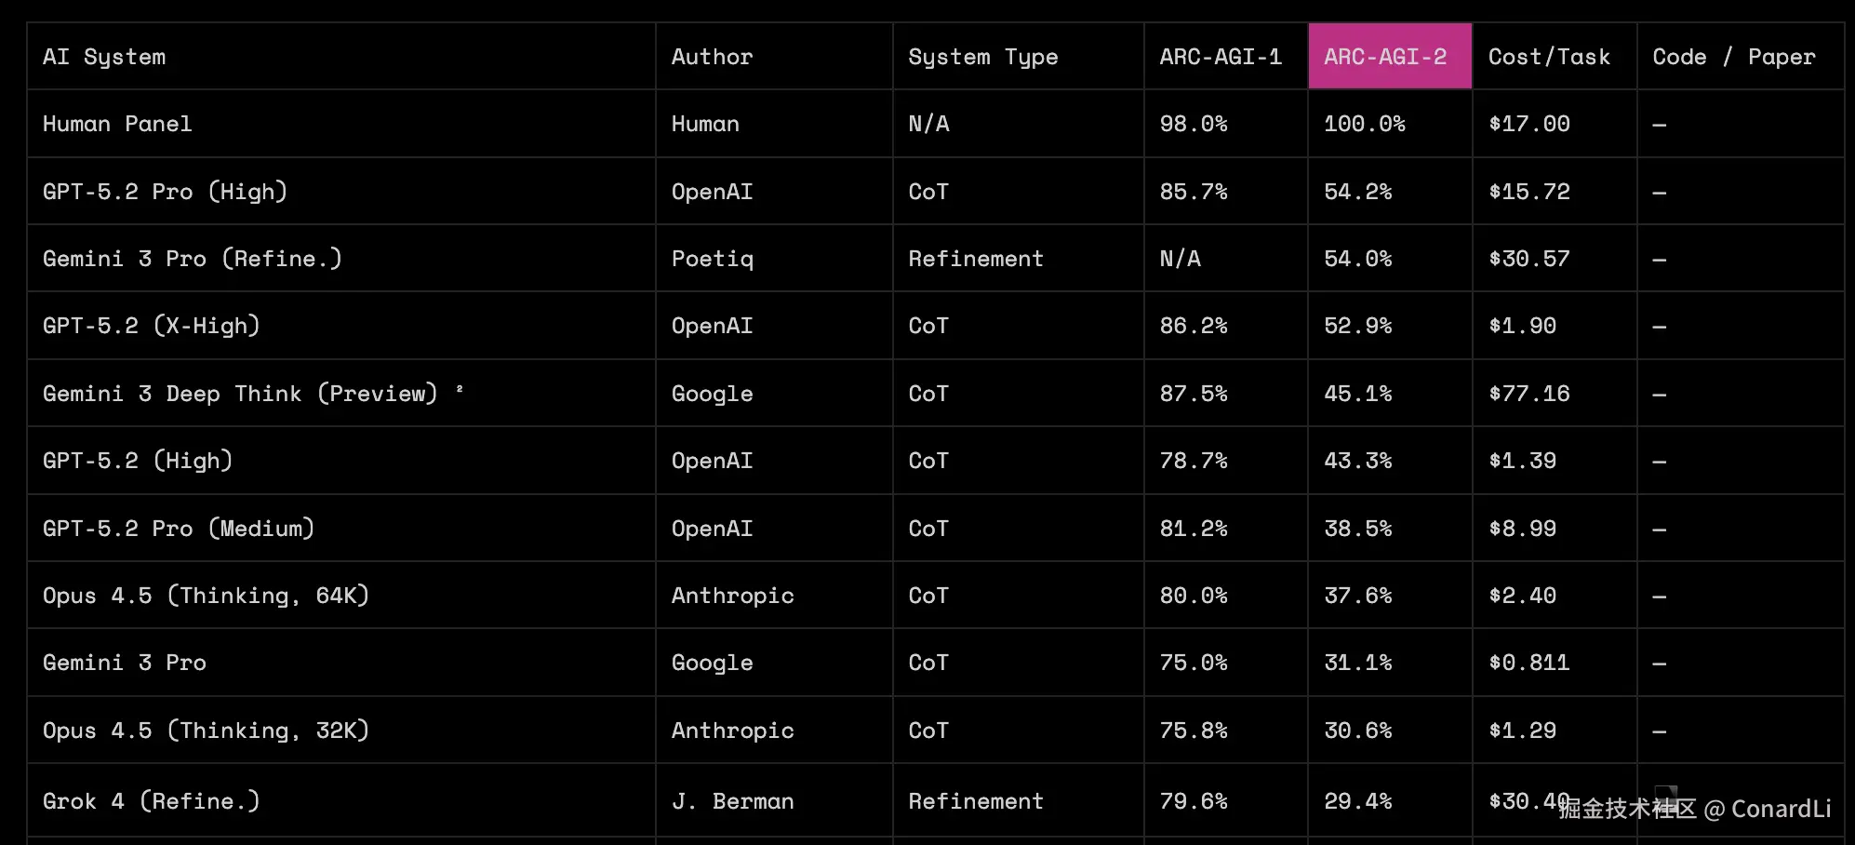Select Opus 4.5 (Thinking, 64K) row name
Image resolution: width=1855 pixels, height=845 pixels.
click(x=206, y=596)
